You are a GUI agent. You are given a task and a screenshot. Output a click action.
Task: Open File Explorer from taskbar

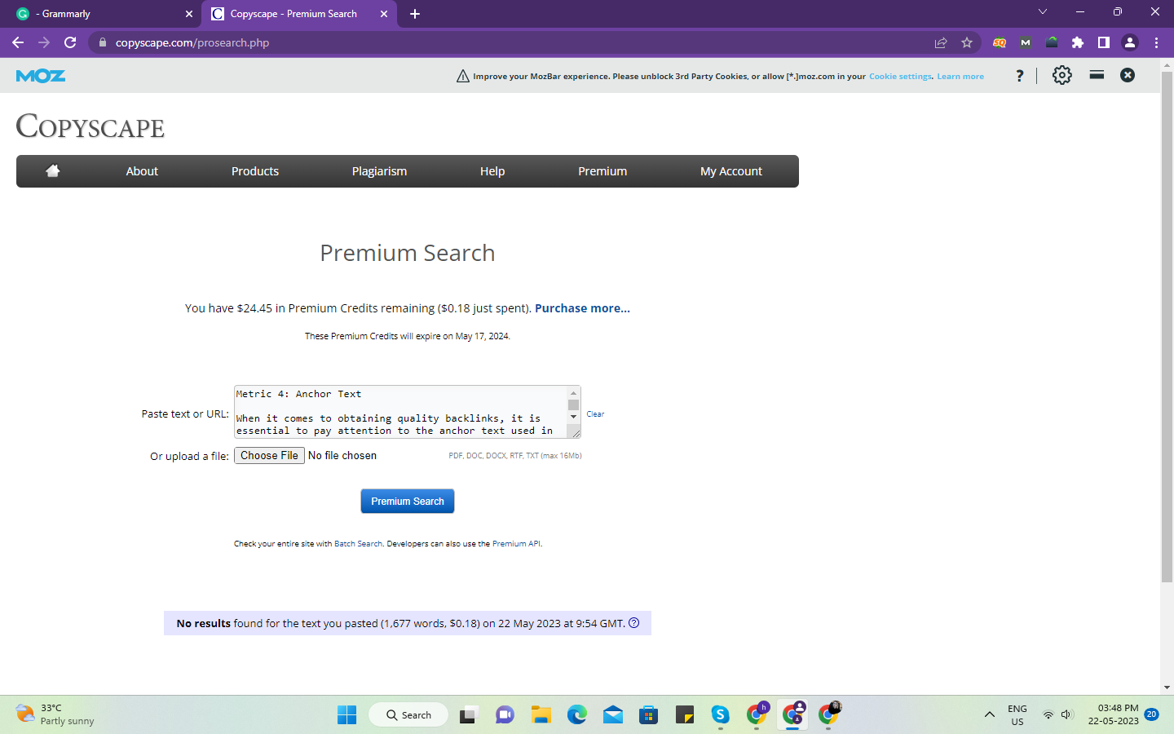tap(541, 715)
